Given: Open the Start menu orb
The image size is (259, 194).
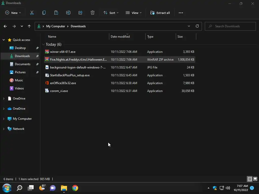Looking at the screenshot, I should coord(7,188).
